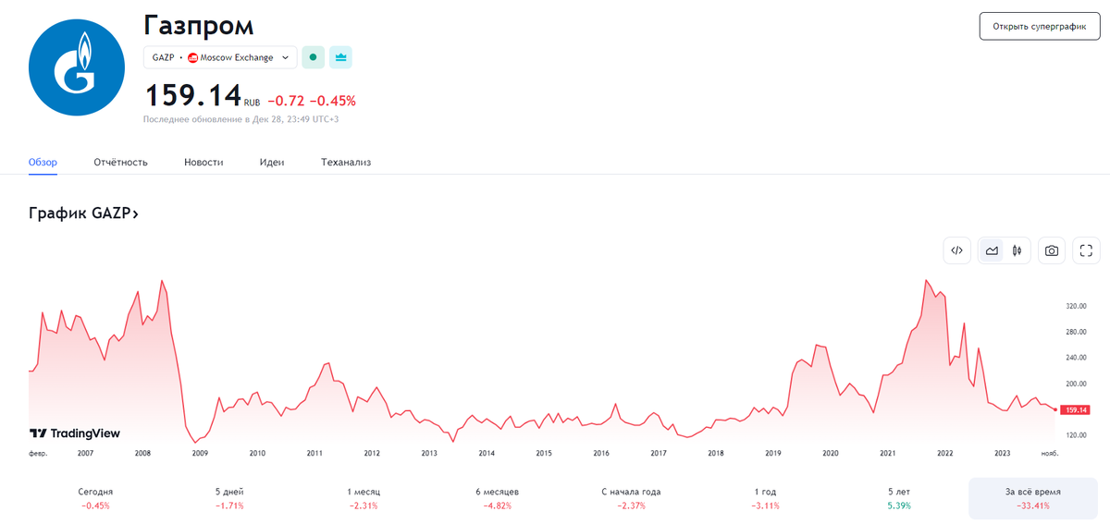The image size is (1110, 524).
Task: Select the 5 лет range
Action: 900,498
